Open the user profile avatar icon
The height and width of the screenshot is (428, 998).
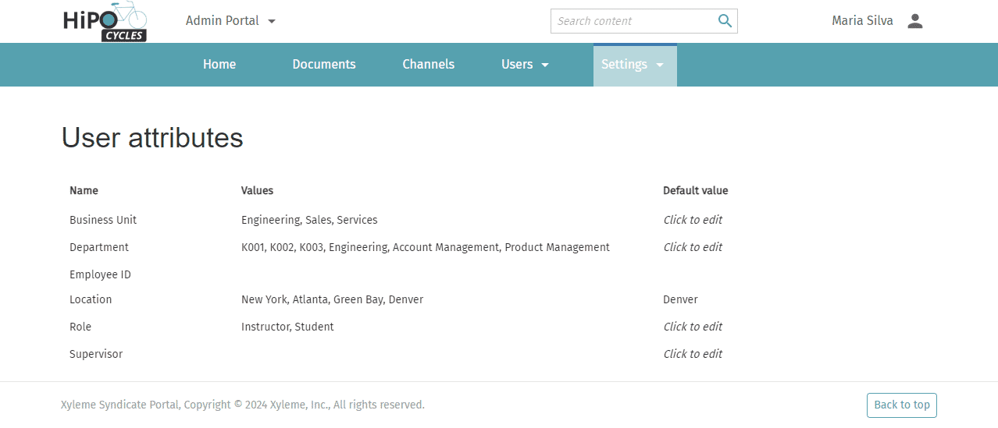(x=914, y=21)
